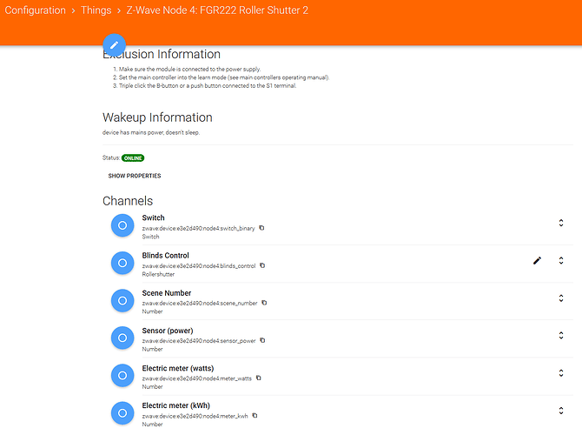Toggle the Scene Number channel link circle
582x435 pixels.
point(122,300)
